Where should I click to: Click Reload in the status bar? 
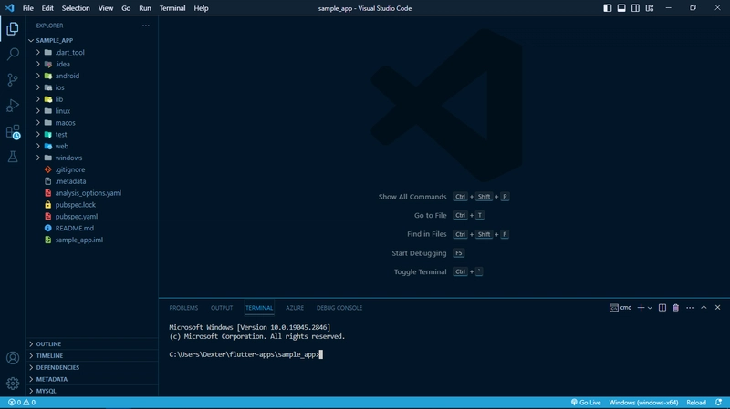[696, 402]
